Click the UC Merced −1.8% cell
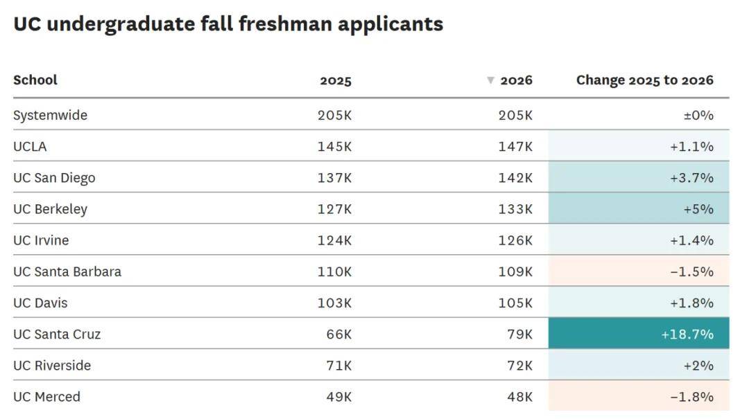 pos(639,397)
